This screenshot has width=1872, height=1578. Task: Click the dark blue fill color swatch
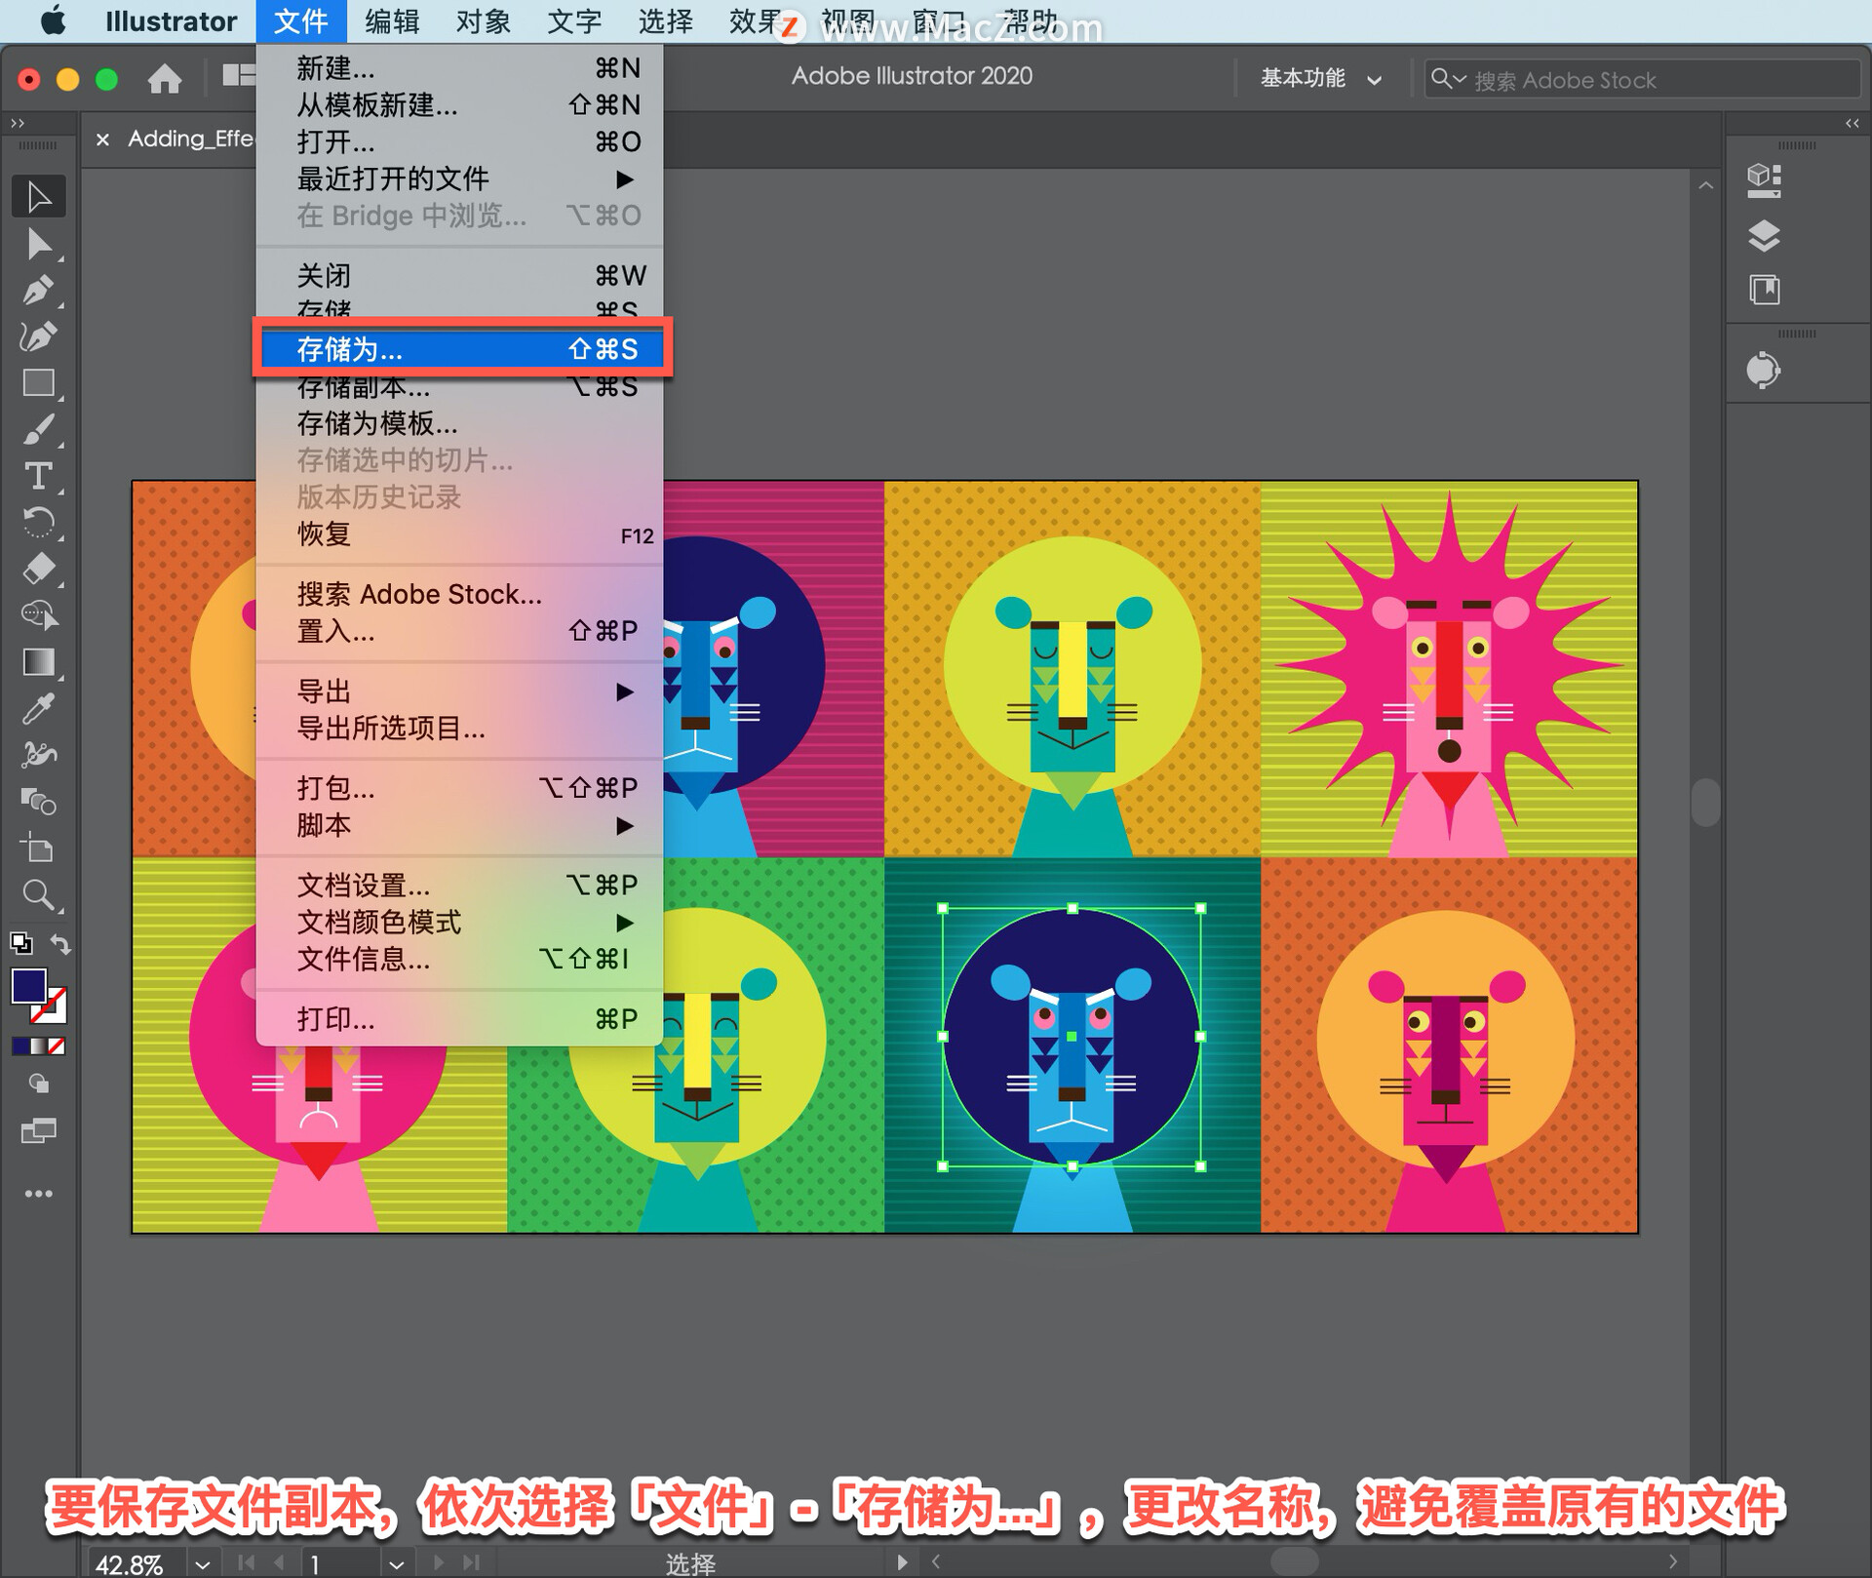[x=28, y=986]
